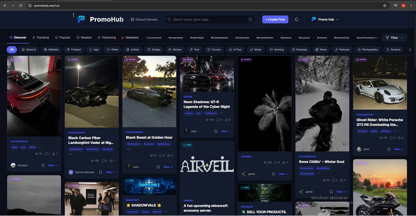Bookmark the Neon Shadows GT-R post
Screen dimensions: 416x216
coord(216,131)
